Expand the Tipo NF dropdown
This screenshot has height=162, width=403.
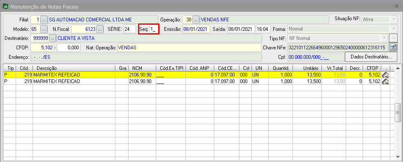pyautogui.click(x=384, y=38)
